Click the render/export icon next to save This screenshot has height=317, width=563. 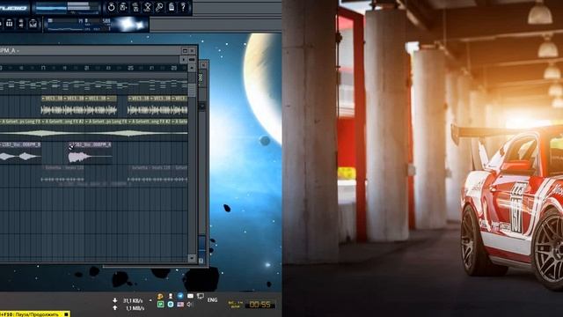[135, 7]
